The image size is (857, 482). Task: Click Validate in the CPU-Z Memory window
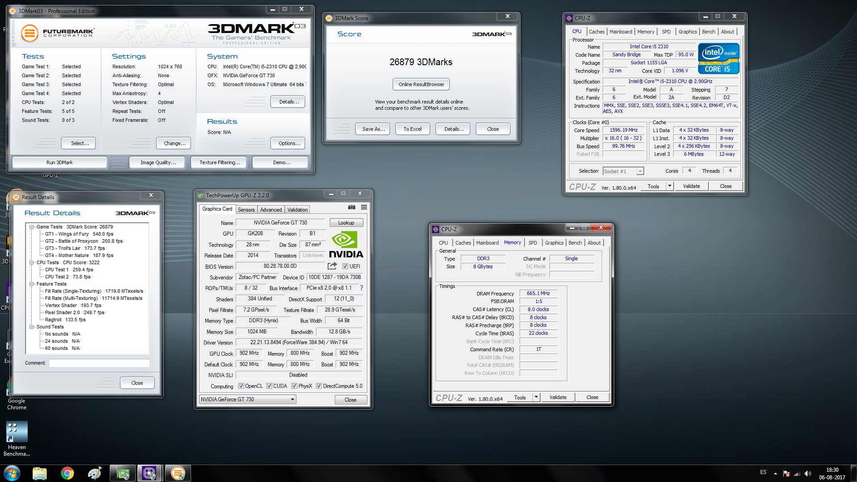tap(558, 397)
